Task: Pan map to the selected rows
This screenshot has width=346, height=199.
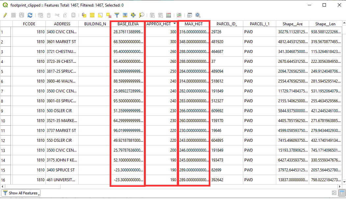Action: click(133, 15)
